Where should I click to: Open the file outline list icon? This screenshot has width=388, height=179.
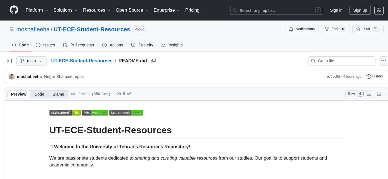tap(379, 94)
